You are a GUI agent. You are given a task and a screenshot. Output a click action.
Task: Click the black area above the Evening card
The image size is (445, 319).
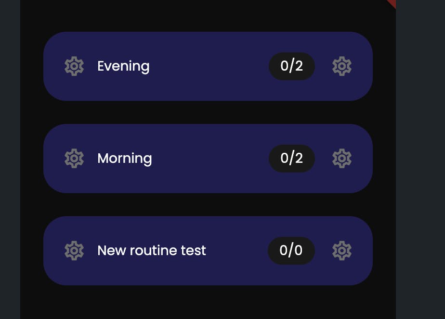click(x=208, y=15)
